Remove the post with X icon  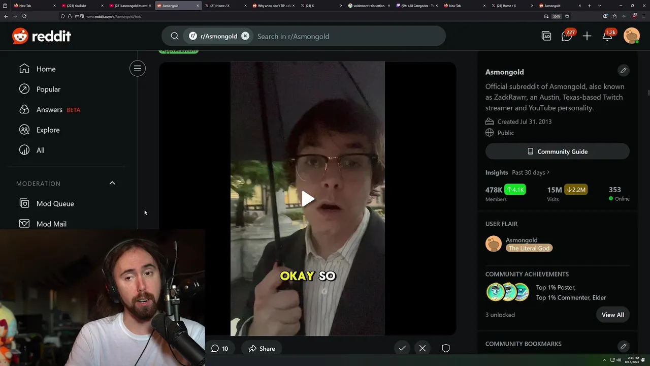pyautogui.click(x=422, y=348)
